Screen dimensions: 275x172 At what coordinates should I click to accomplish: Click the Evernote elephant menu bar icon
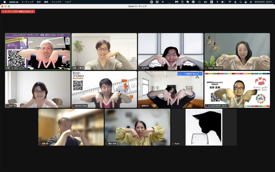click(188, 2)
